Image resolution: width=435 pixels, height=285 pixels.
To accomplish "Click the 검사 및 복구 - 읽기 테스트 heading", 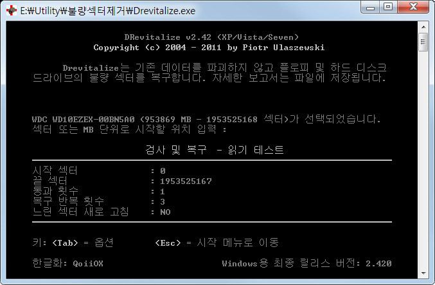I will pos(215,150).
